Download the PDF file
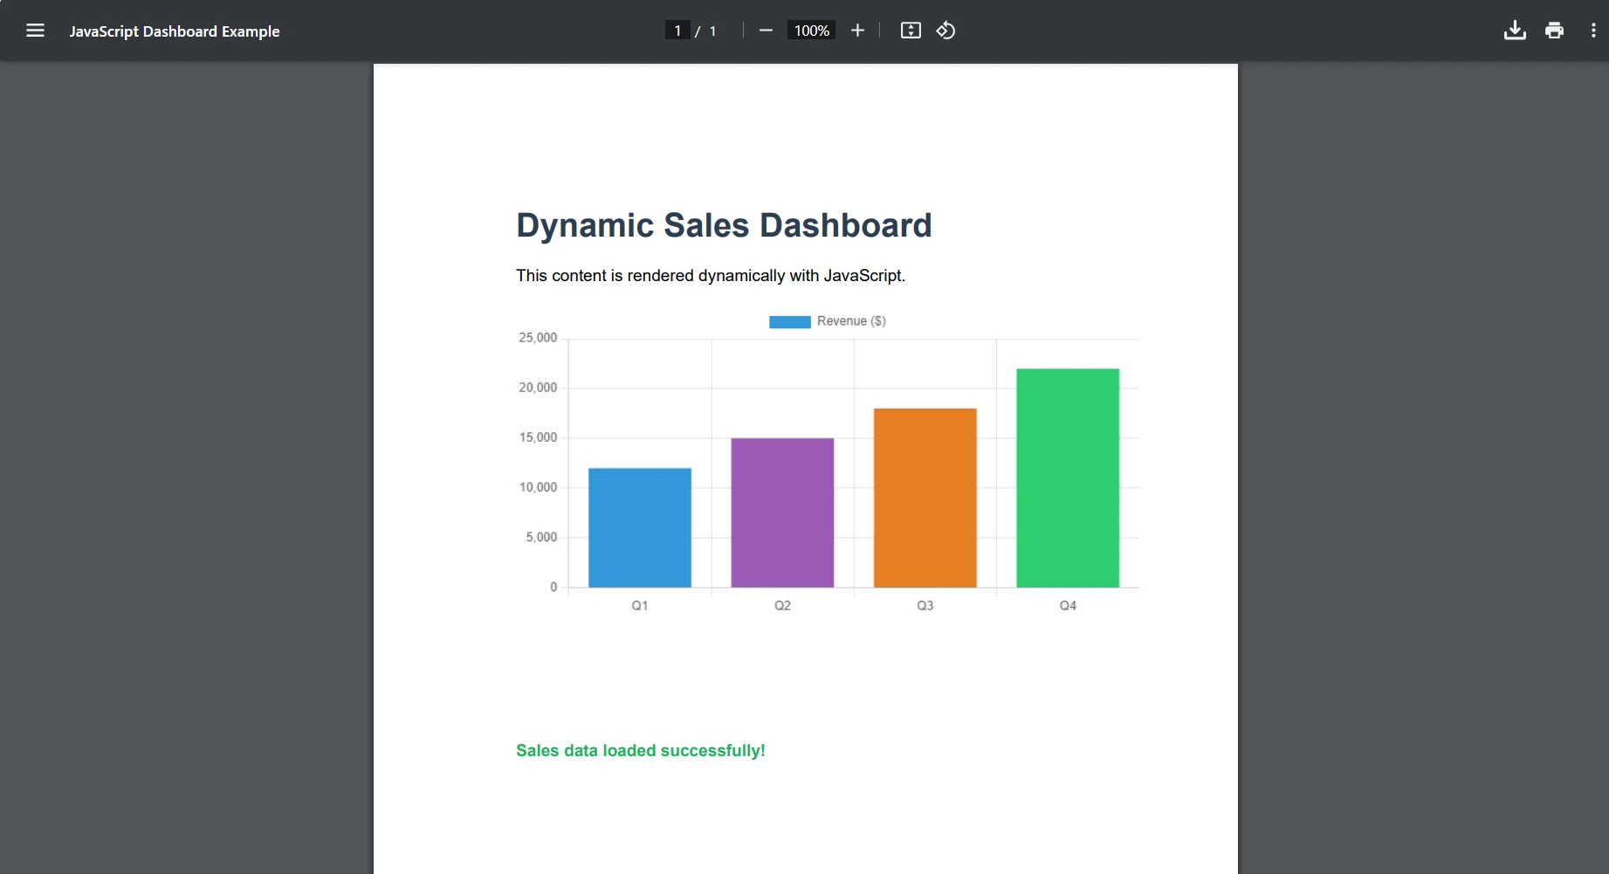Screen dimensions: 1609x874 click(x=1515, y=31)
